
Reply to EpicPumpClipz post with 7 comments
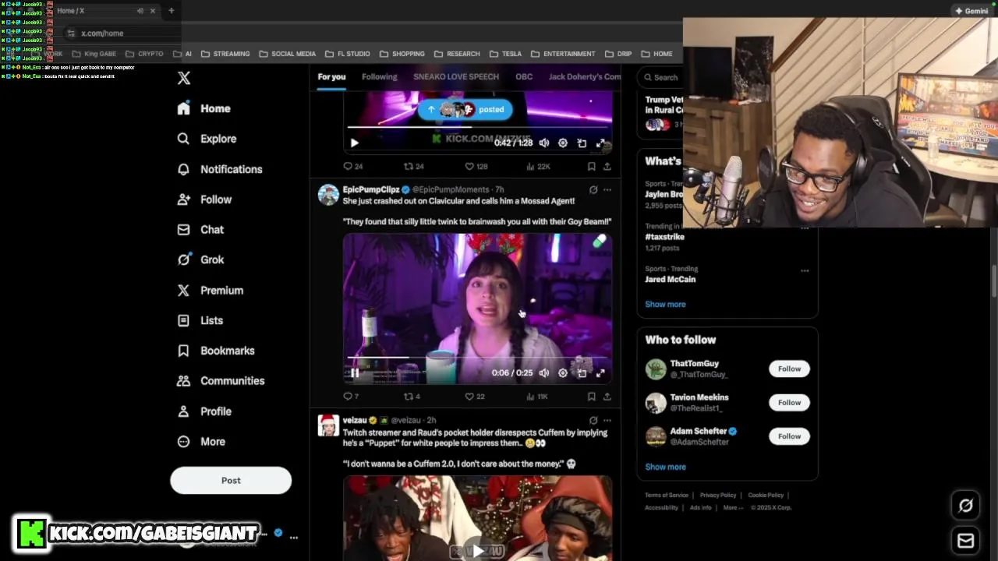point(351,397)
